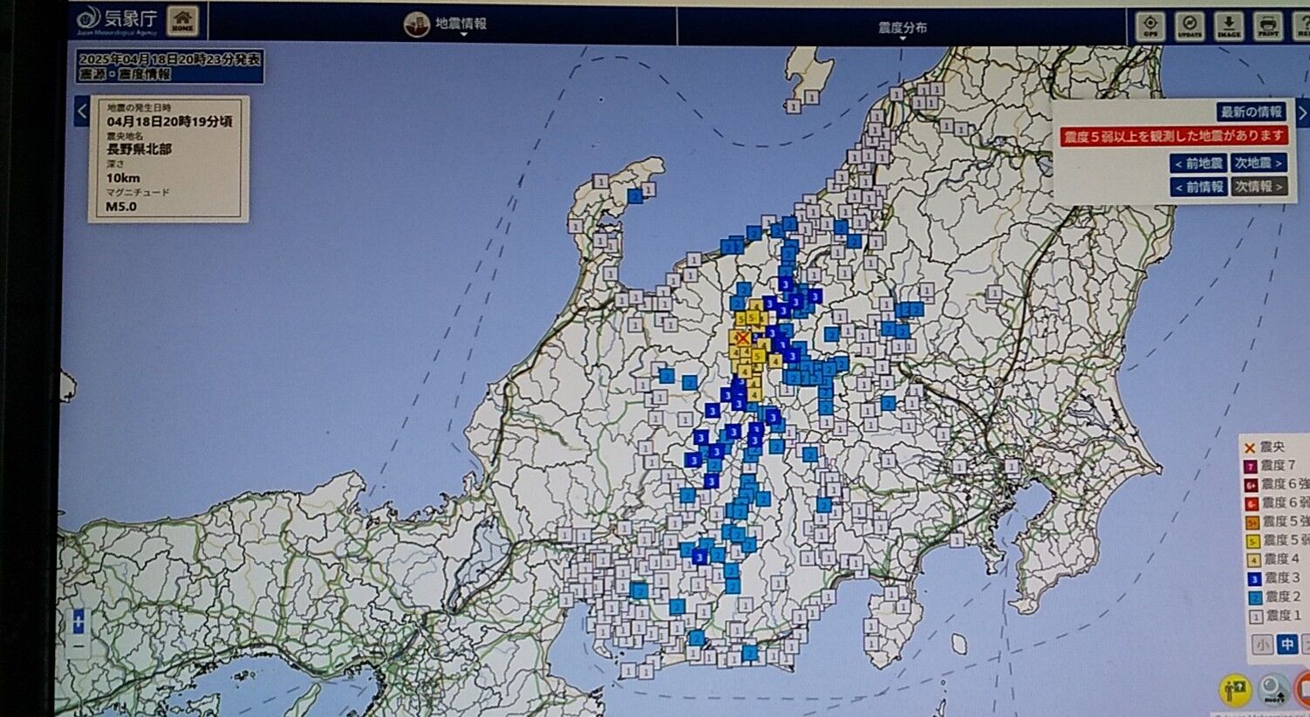
Task: Collapse the navigation panel with right chevron
Action: point(1301,114)
